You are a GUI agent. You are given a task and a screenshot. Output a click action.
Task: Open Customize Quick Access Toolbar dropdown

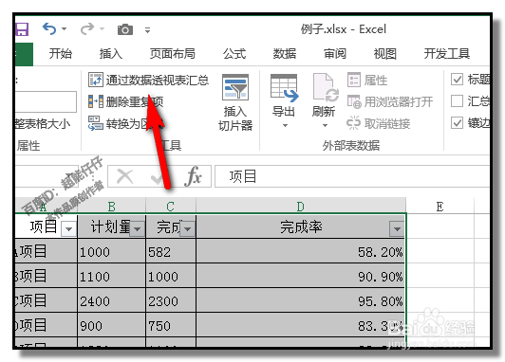(147, 30)
